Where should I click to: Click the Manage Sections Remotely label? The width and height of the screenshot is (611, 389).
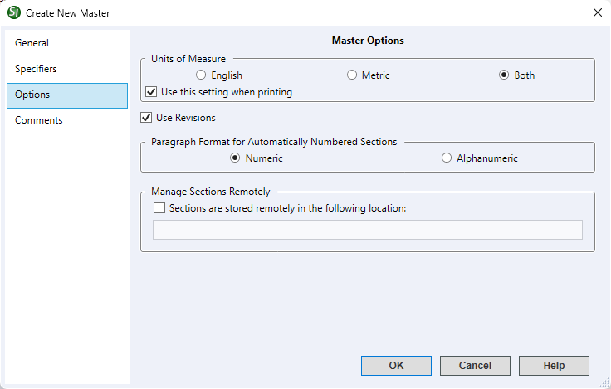tap(210, 192)
